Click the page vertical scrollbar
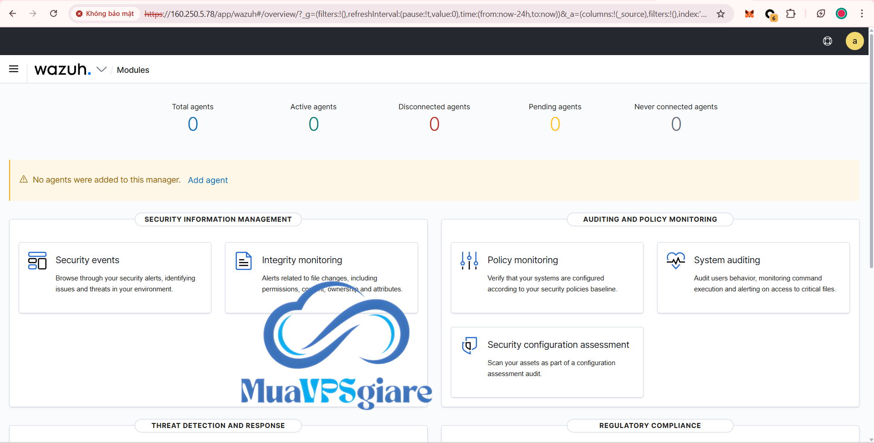 (871, 150)
